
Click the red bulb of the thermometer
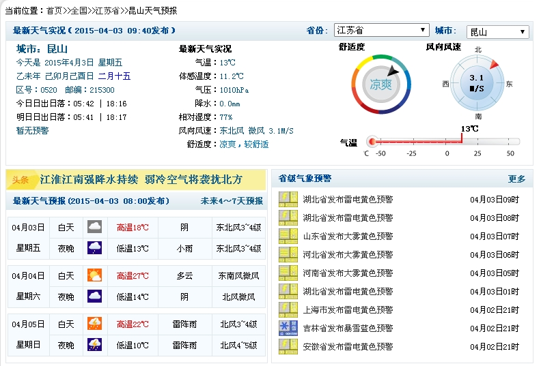372,141
